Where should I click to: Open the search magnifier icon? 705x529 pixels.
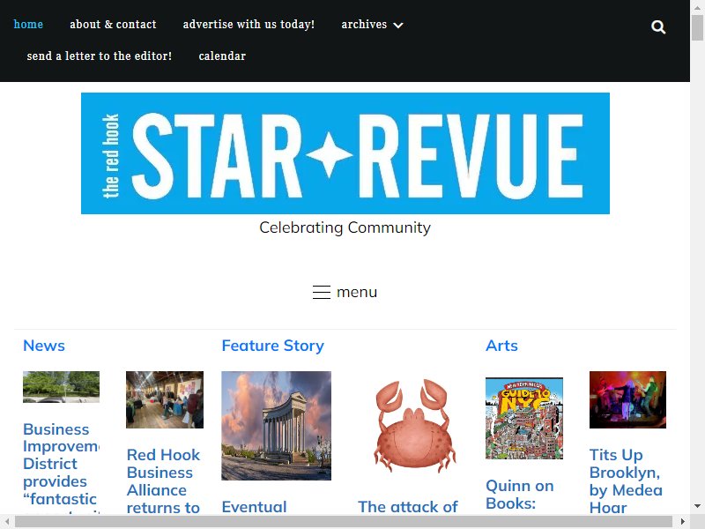click(658, 27)
